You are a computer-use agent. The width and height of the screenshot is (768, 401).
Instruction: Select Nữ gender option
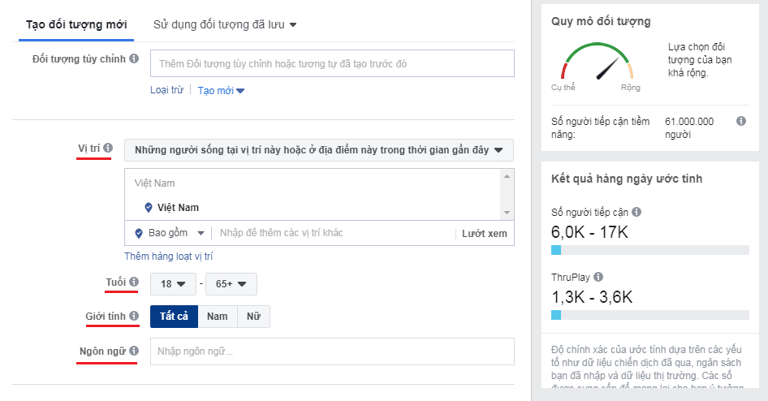[253, 317]
